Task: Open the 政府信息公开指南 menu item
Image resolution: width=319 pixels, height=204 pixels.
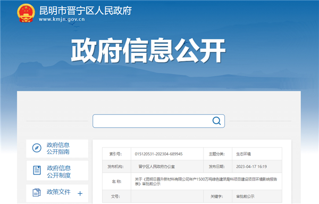Action: pyautogui.click(x=57, y=149)
